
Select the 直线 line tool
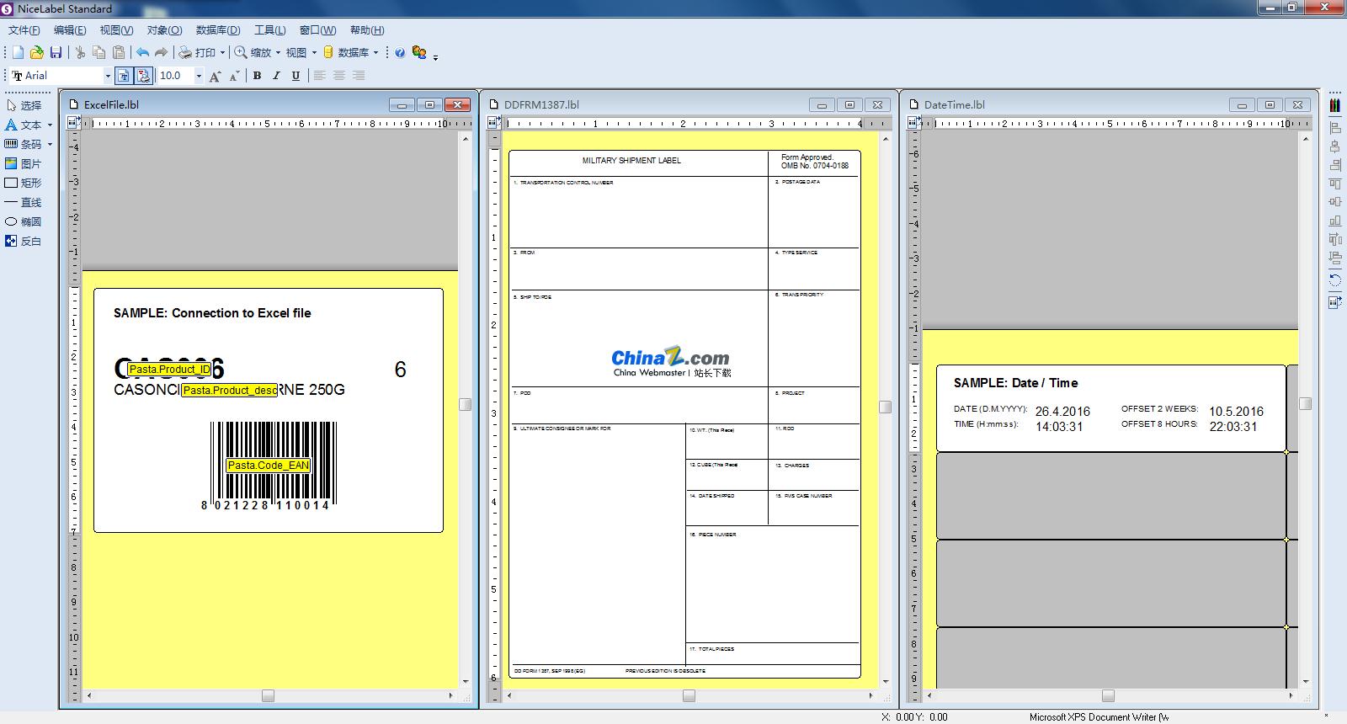pyautogui.click(x=24, y=202)
